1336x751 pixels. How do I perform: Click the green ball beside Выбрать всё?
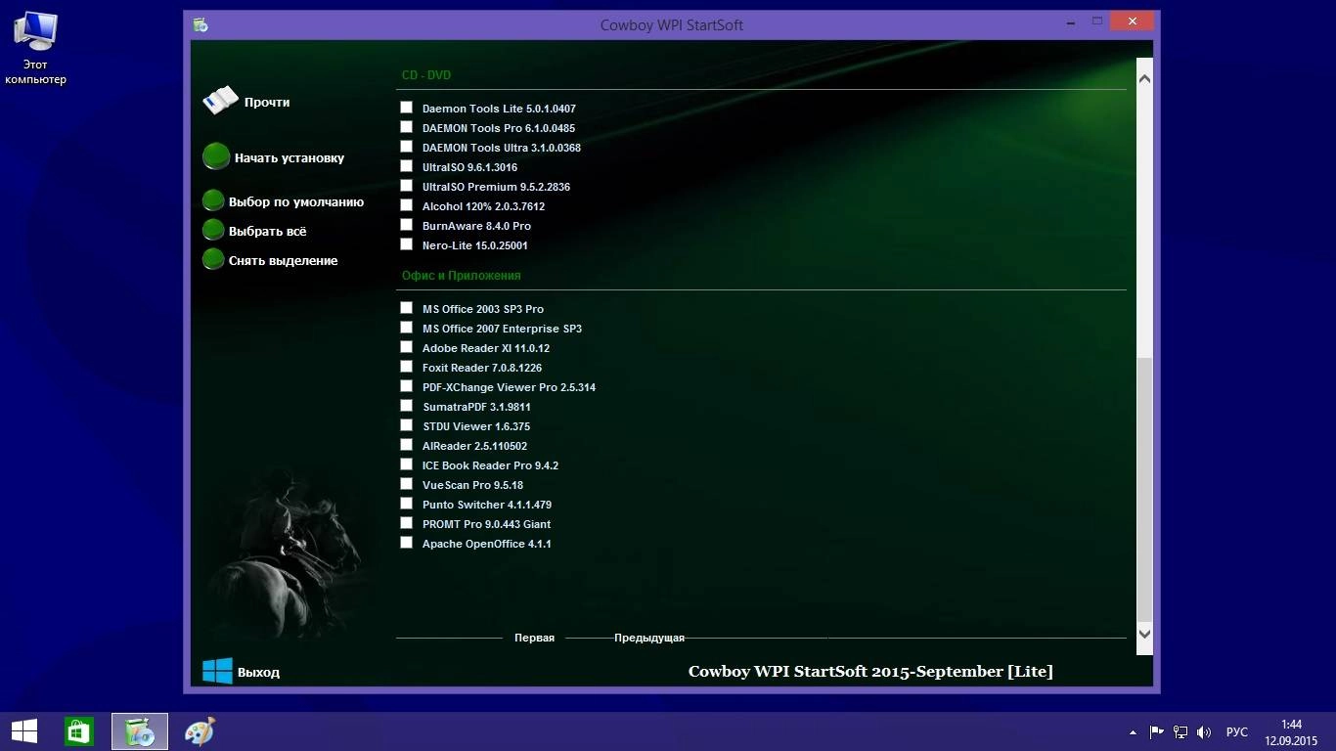[213, 230]
